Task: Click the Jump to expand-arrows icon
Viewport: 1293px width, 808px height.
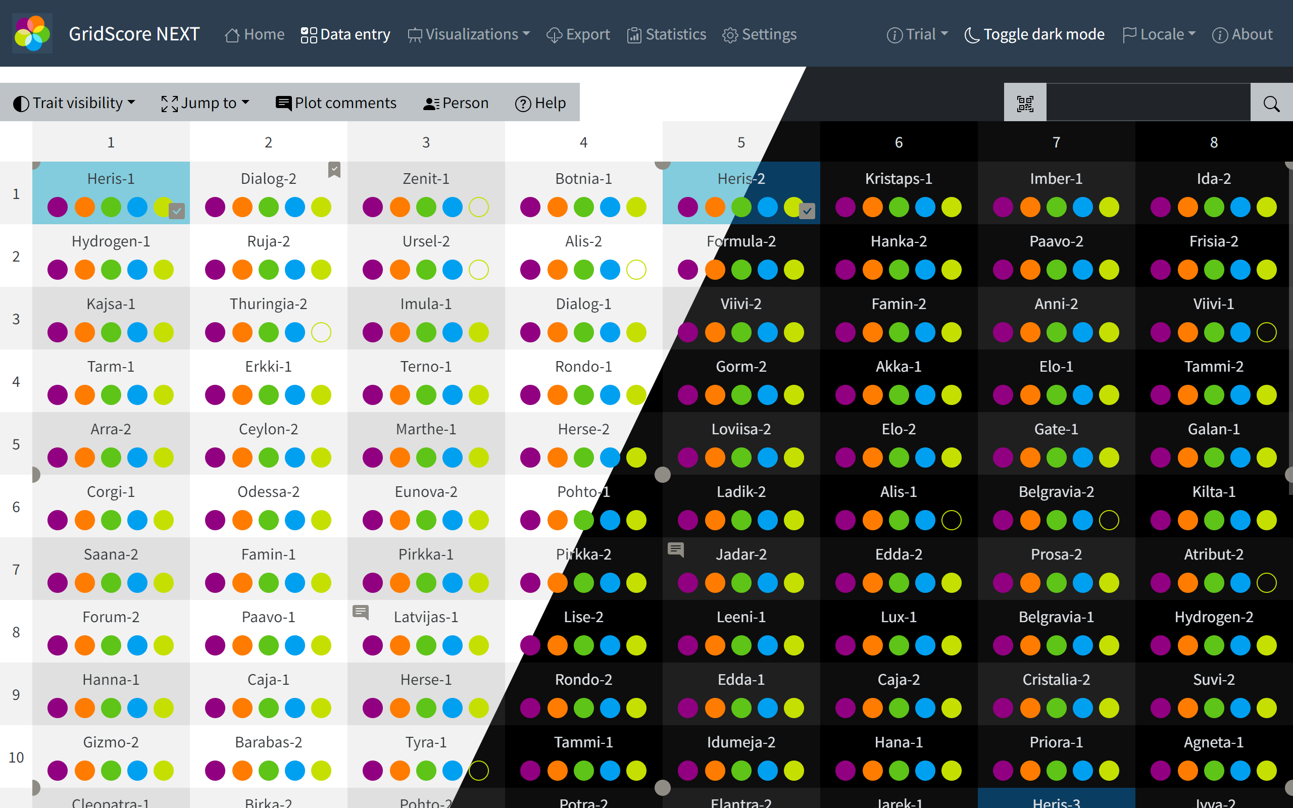Action: [169, 104]
